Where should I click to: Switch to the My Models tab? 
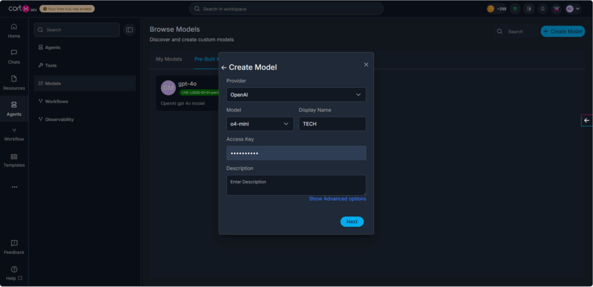pyautogui.click(x=169, y=59)
